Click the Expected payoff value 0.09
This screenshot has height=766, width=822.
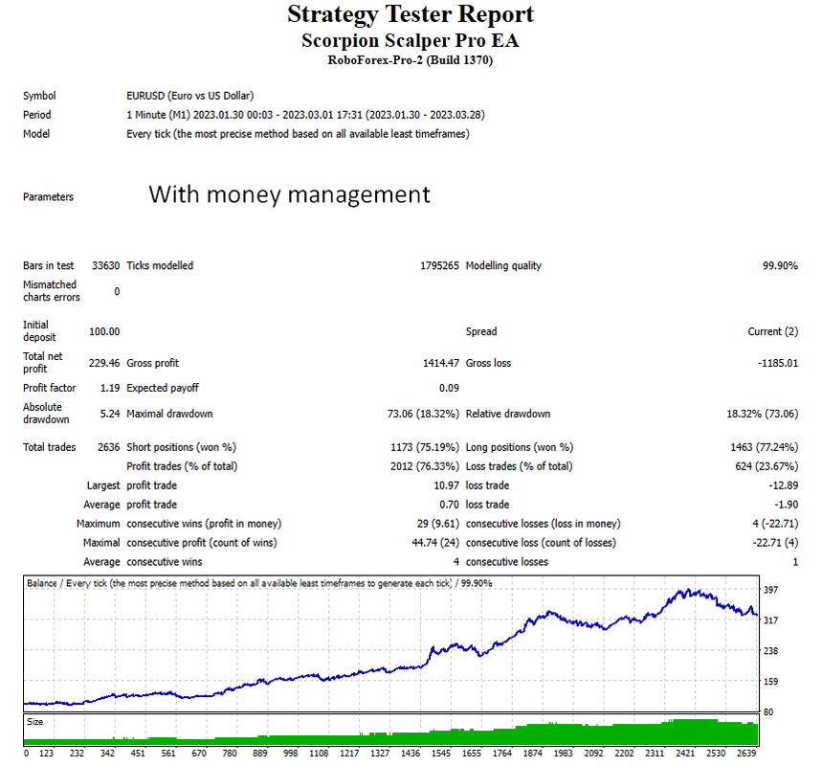pos(449,388)
